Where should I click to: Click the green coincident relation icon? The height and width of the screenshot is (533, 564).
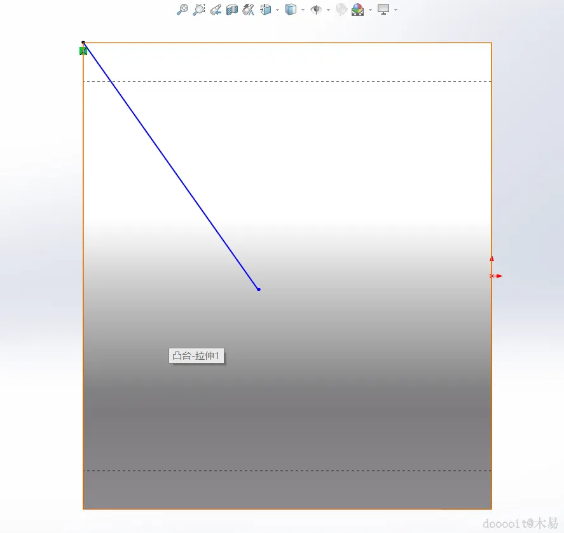click(x=83, y=51)
